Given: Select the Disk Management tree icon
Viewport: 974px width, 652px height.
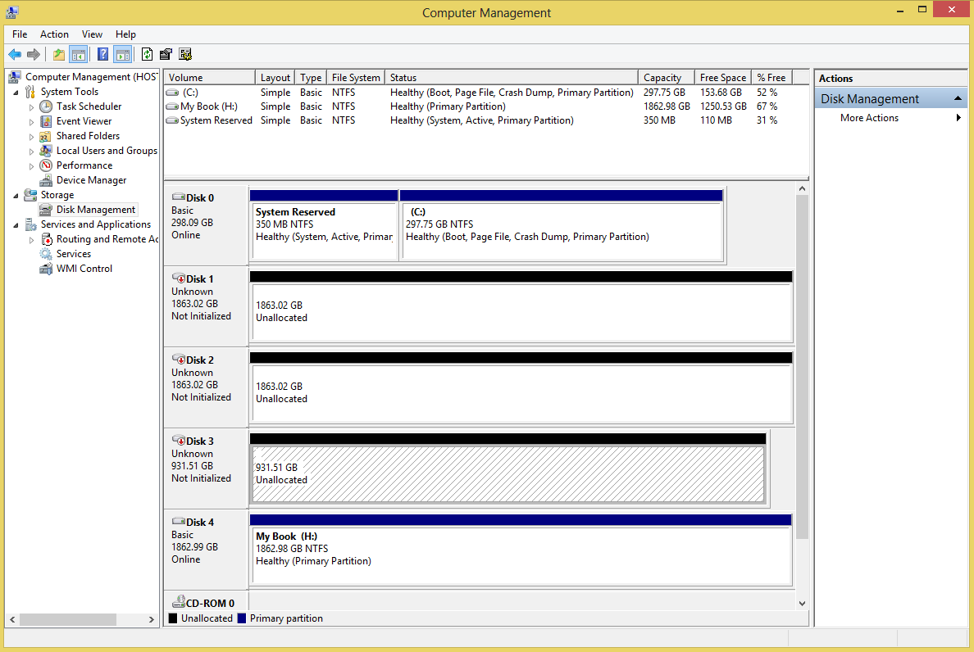Looking at the screenshot, I should 45,210.
